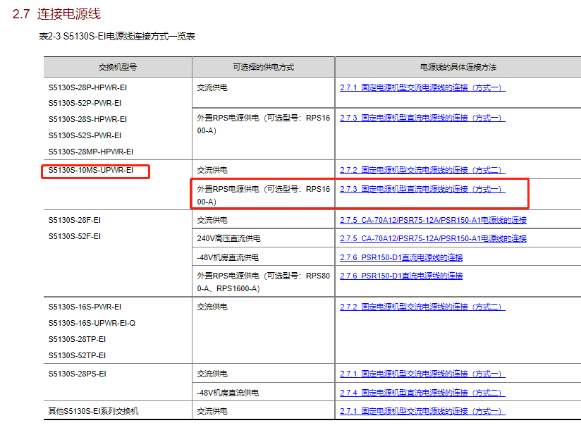
Task: Select model text S5130S-16S-UPWR-EI-Q
Action: point(92,324)
